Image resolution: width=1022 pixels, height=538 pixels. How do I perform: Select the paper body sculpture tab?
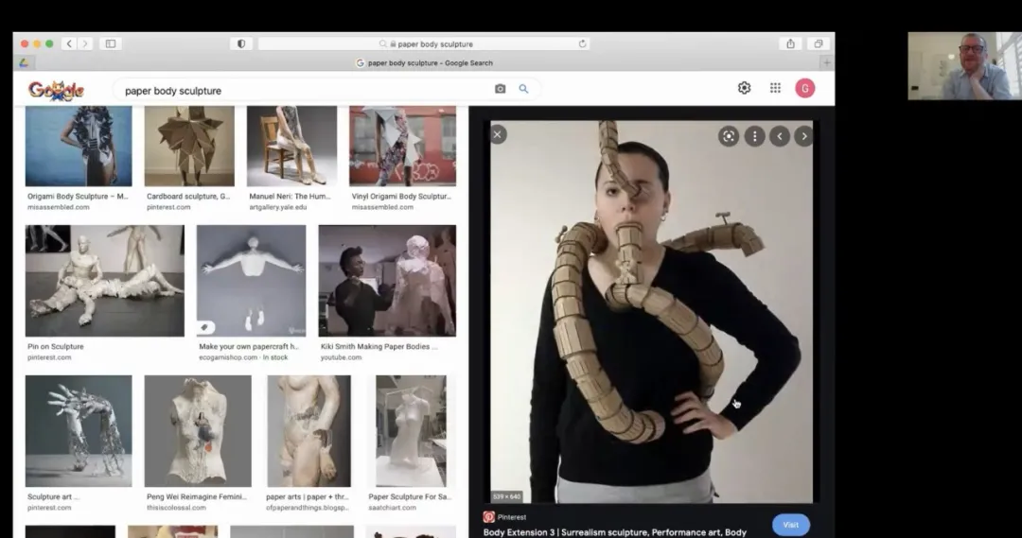[x=424, y=62]
